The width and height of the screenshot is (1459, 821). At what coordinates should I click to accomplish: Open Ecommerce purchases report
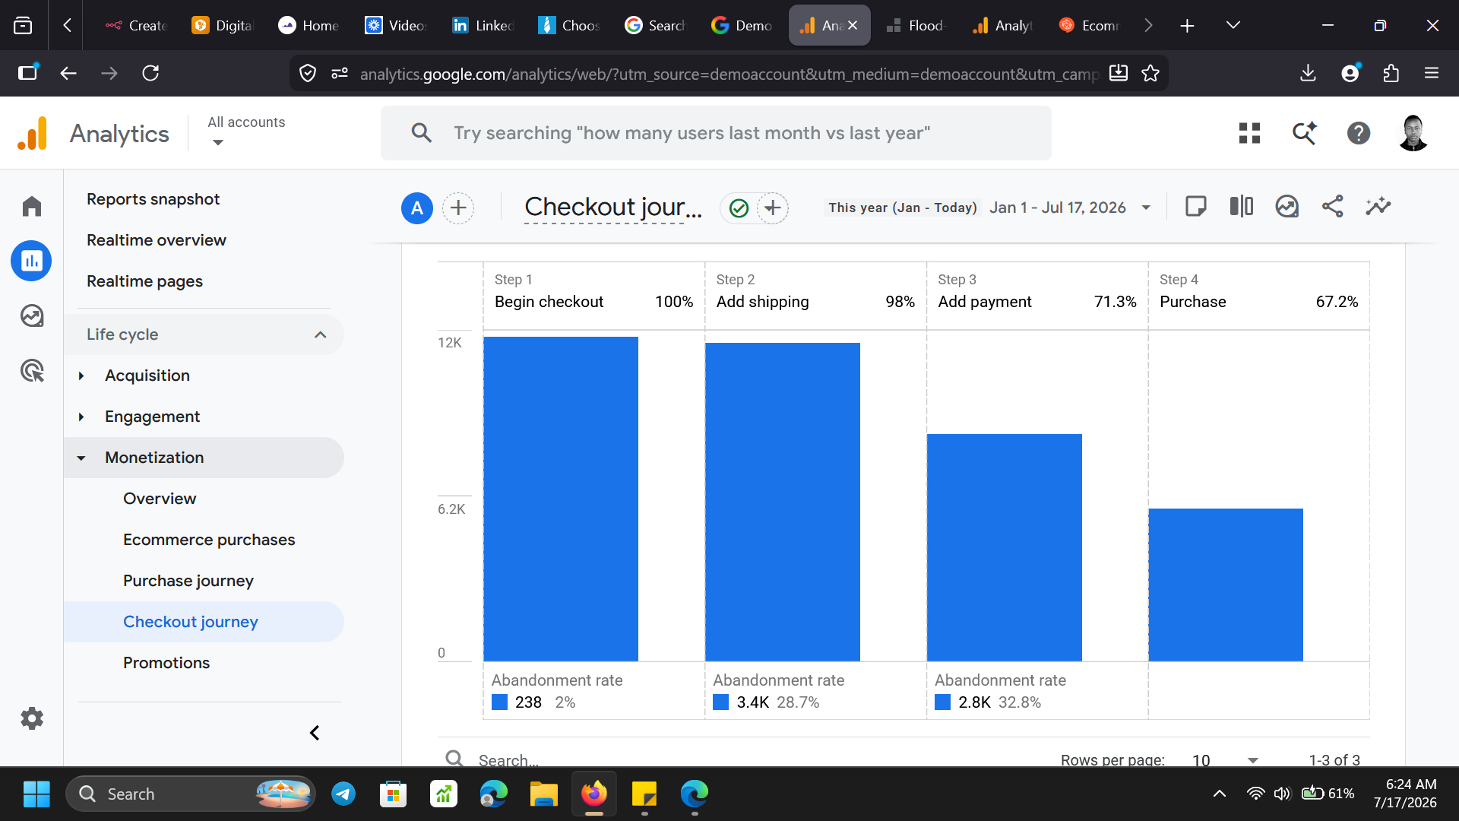(209, 540)
